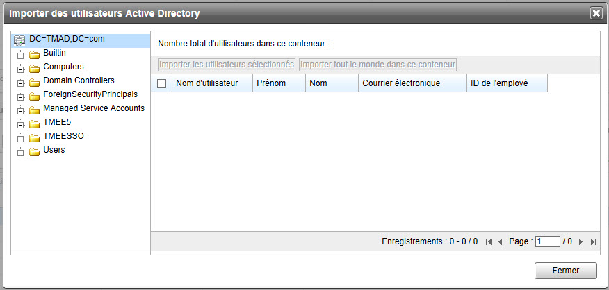Sort by Nom d'utilisateur column

207,83
